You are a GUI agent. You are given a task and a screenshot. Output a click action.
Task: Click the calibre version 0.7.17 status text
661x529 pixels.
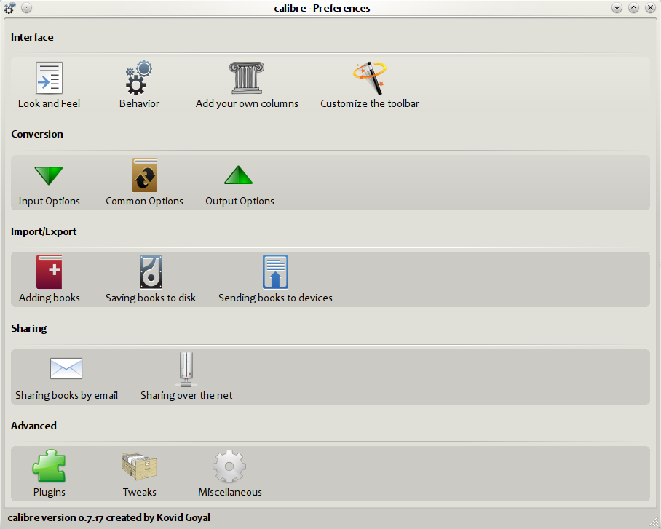click(x=108, y=517)
